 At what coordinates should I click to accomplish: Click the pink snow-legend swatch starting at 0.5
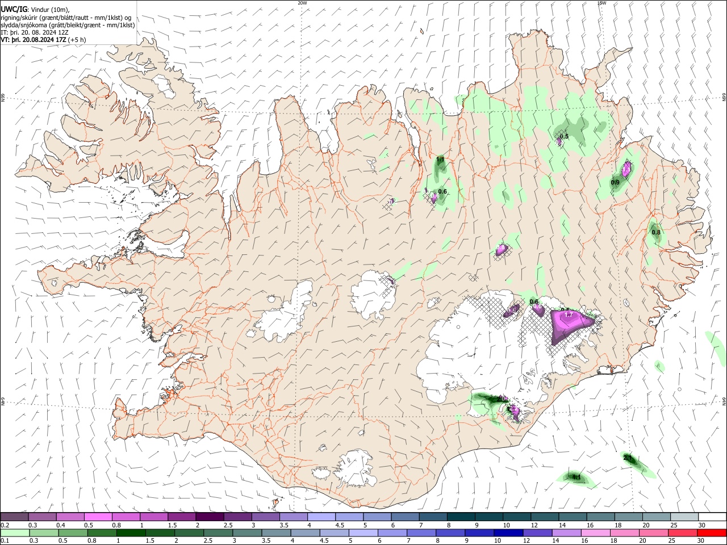pos(98,517)
